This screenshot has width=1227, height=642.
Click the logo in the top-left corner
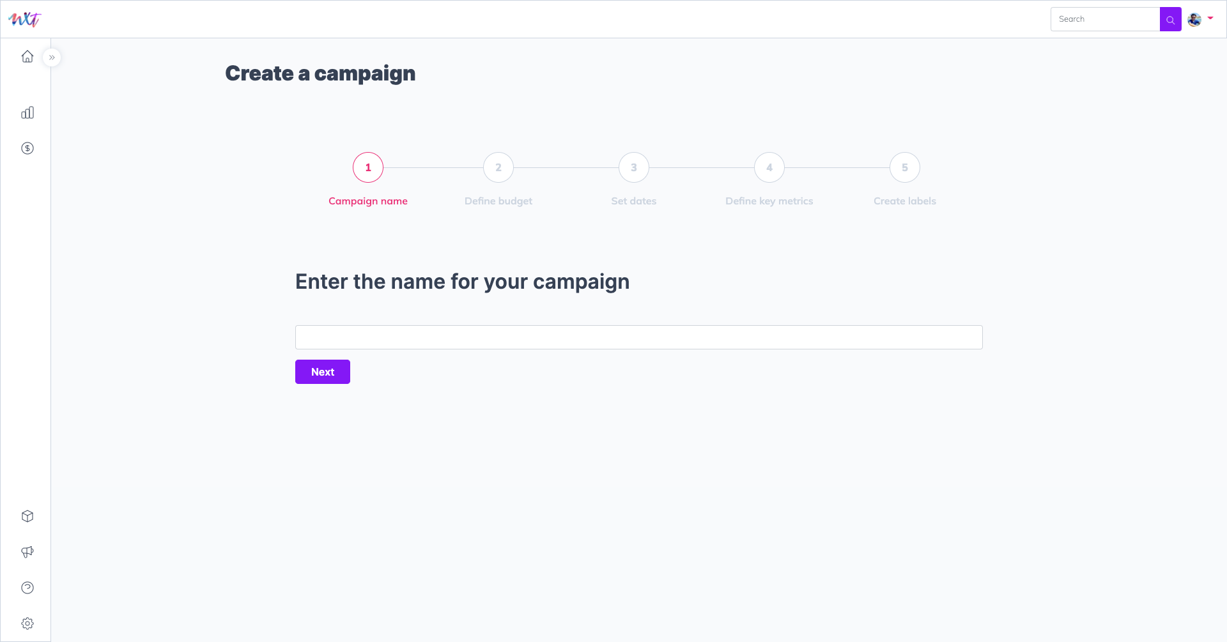(24, 19)
